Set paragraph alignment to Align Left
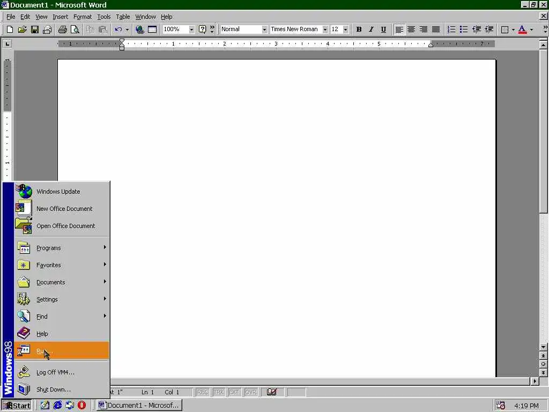This screenshot has height=412, width=549. tap(399, 30)
